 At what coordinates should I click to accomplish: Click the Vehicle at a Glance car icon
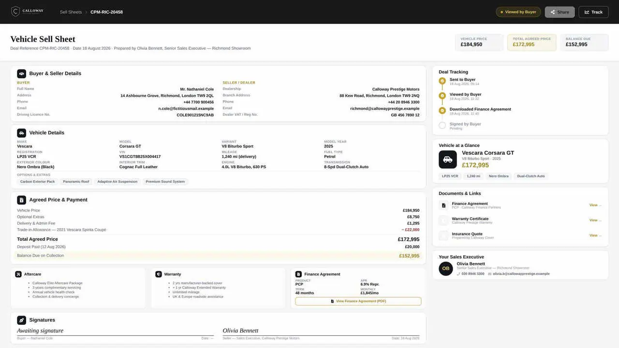pos(448,159)
